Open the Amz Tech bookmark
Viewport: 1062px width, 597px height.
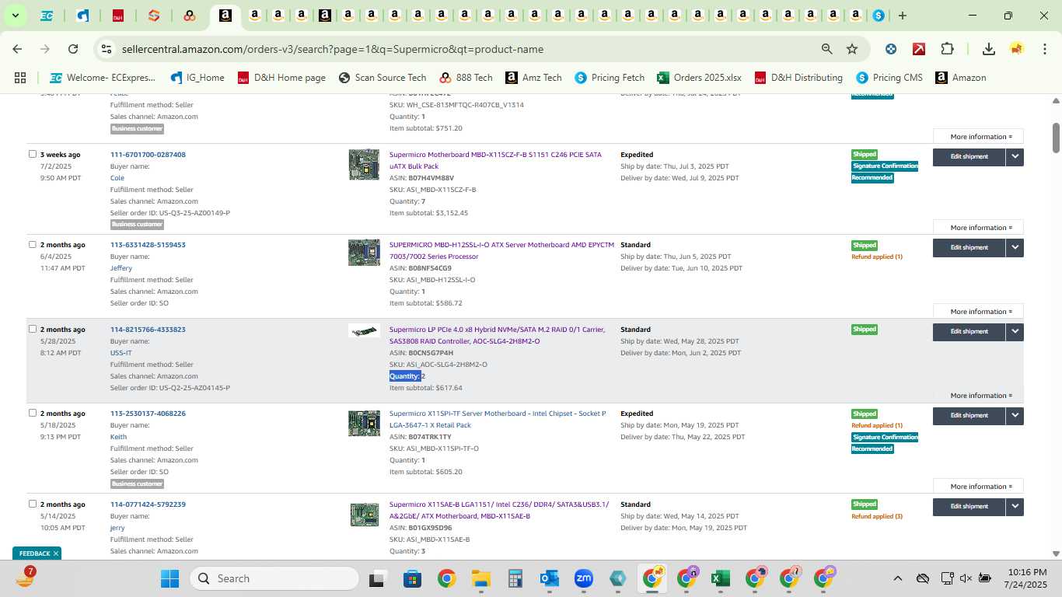(533, 78)
